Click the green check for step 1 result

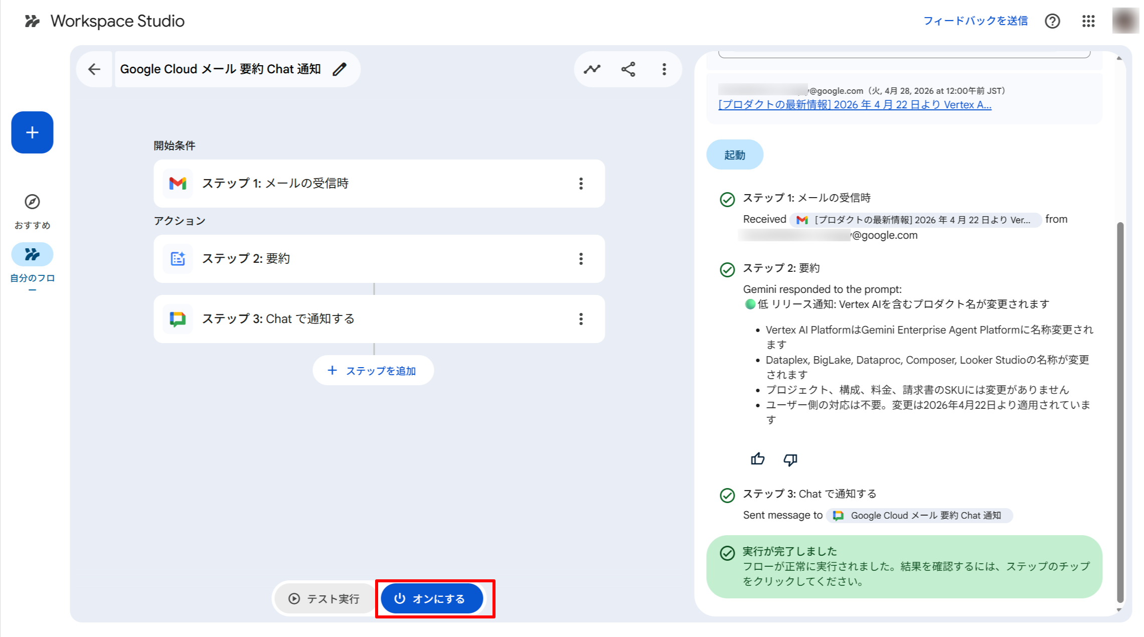click(727, 200)
